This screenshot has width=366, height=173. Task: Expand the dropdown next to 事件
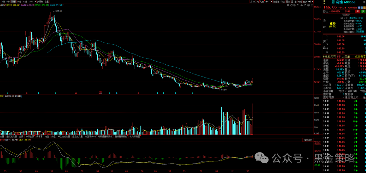pyautogui.click(x=271, y=2)
